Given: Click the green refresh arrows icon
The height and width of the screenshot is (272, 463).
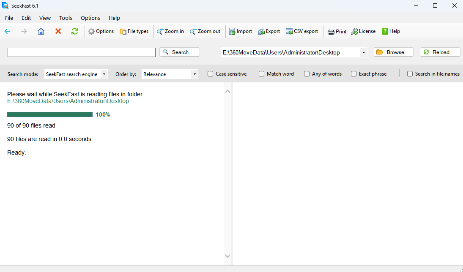Looking at the screenshot, I should coord(75,31).
